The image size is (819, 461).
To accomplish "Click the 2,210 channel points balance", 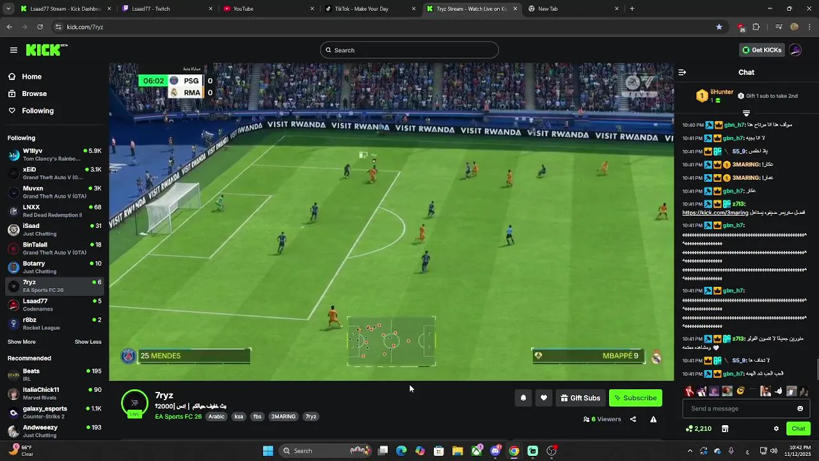I will 698,428.
